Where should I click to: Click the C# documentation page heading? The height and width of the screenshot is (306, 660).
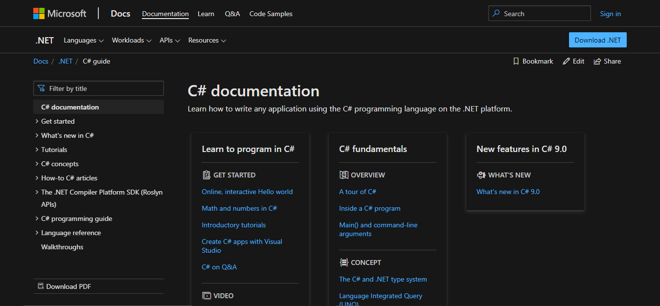(x=253, y=91)
